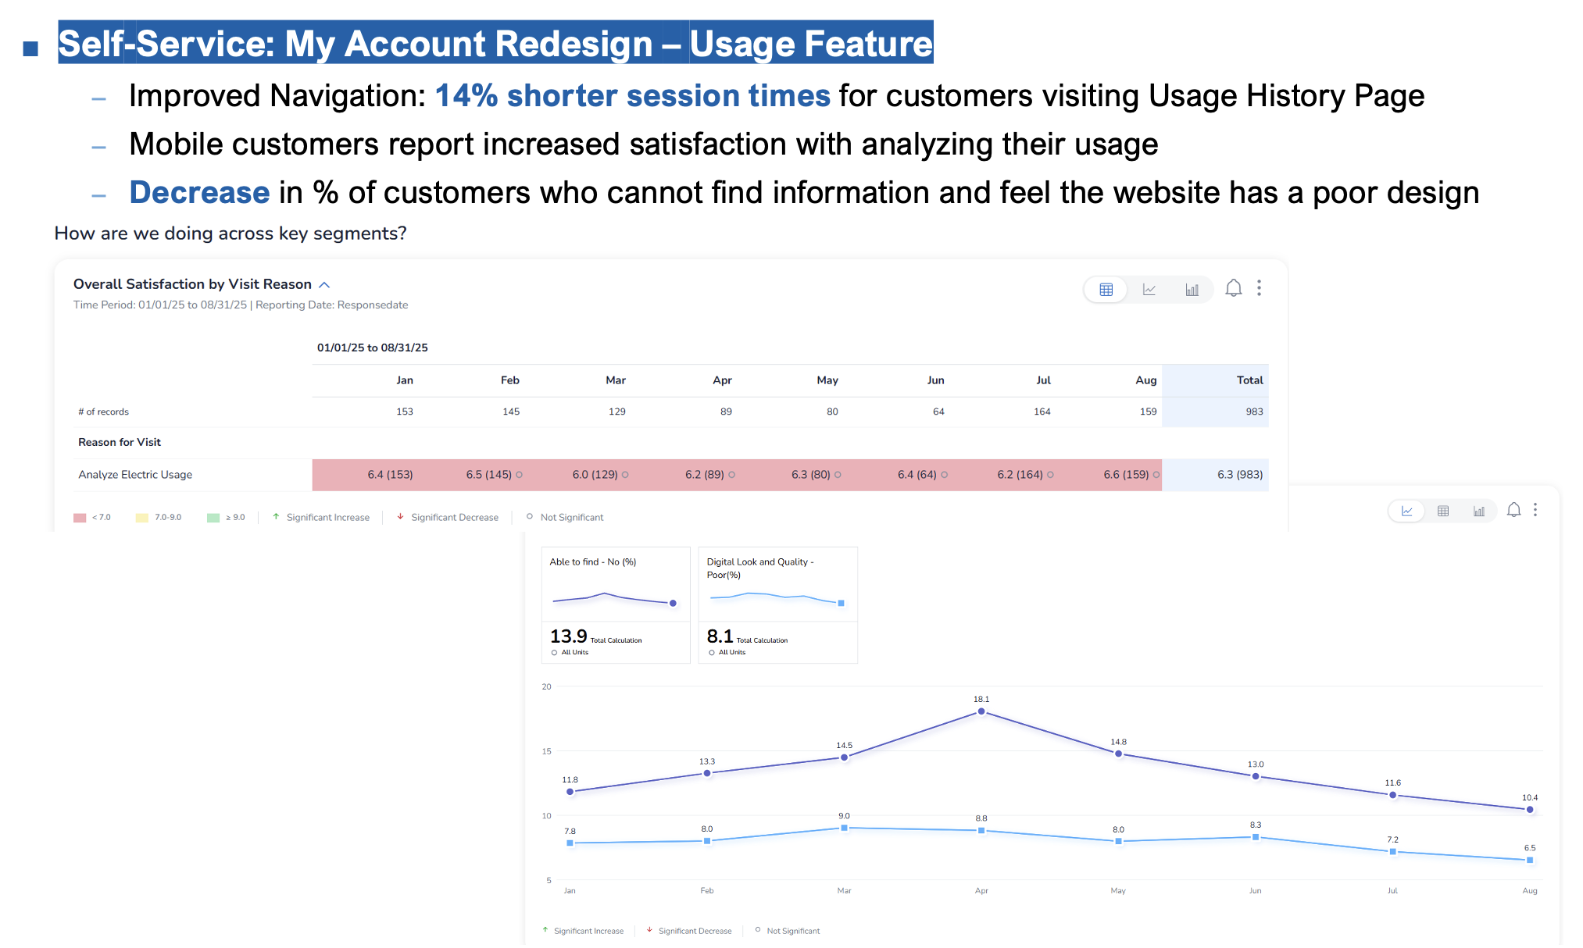This screenshot has width=1583, height=948.
Task: Select All Units radio under 13.9 card
Action: click(554, 653)
